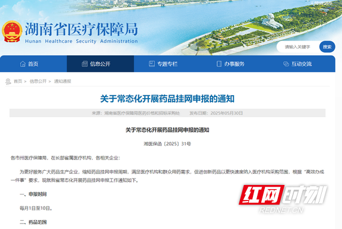Viewport: 342px width, 229px height.
Task: Click the publish date 2025年05月30日
Action: pyautogui.click(x=227, y=113)
